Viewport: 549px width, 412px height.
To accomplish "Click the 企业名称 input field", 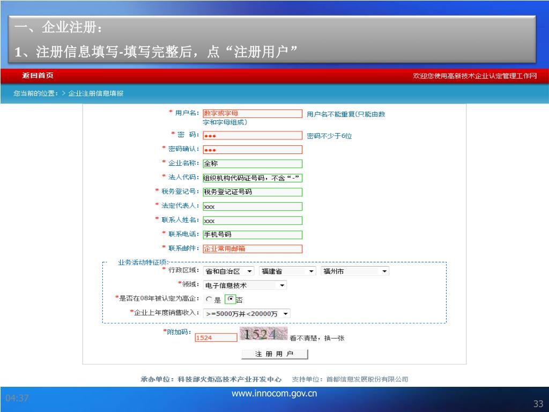I will coord(252,164).
